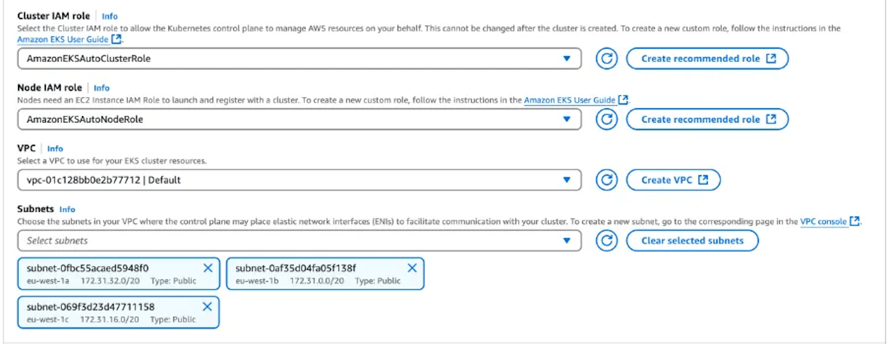Click the 172.31.32.0/20 CIDR text

pyautogui.click(x=110, y=281)
